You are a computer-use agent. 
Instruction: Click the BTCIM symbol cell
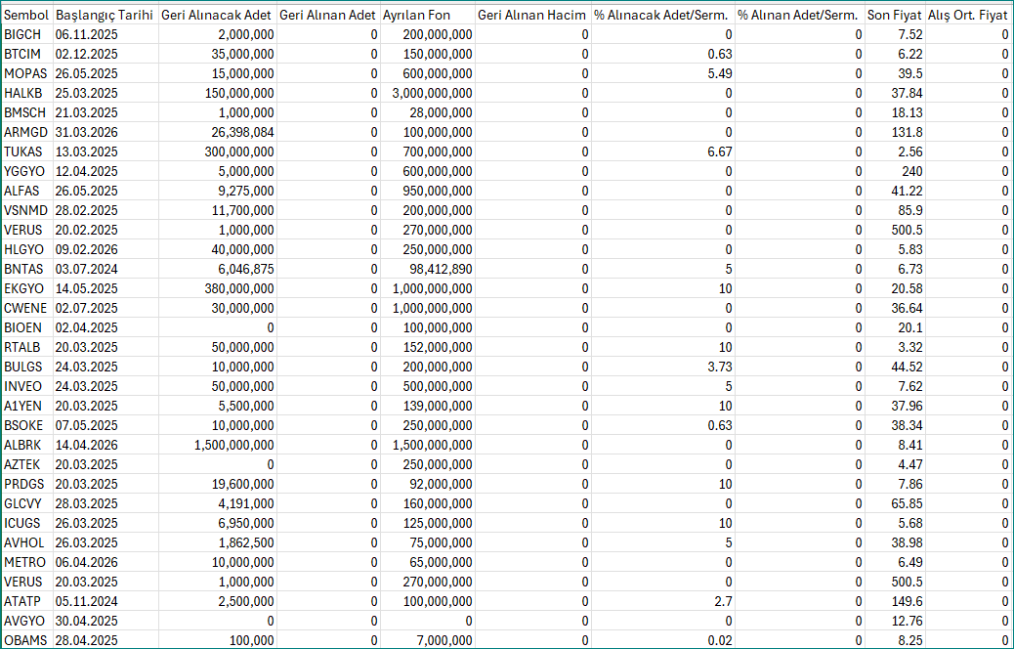tap(26, 55)
